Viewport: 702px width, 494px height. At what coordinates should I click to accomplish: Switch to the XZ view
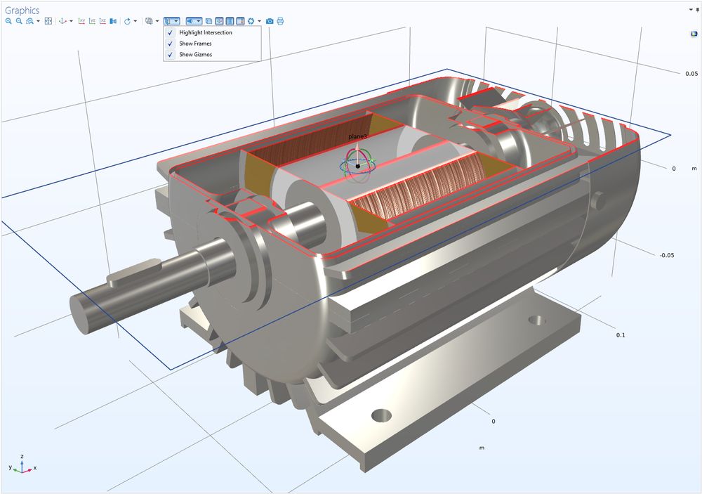tap(104, 21)
